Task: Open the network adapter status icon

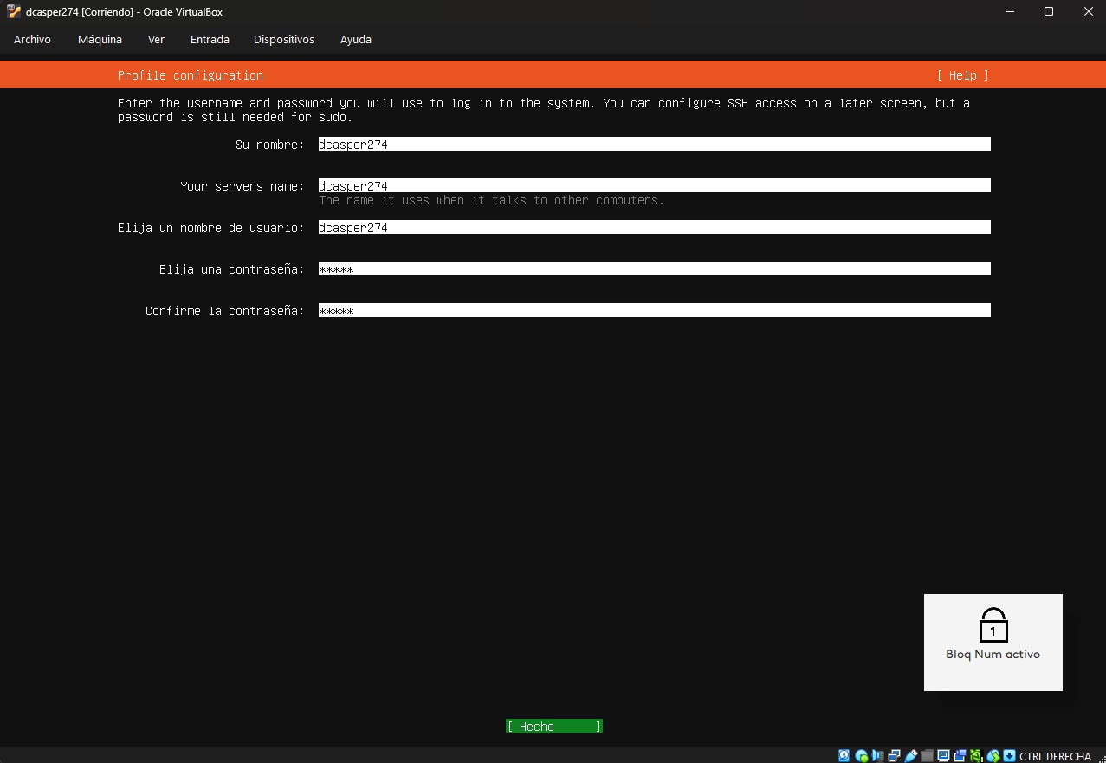Action: tap(894, 755)
